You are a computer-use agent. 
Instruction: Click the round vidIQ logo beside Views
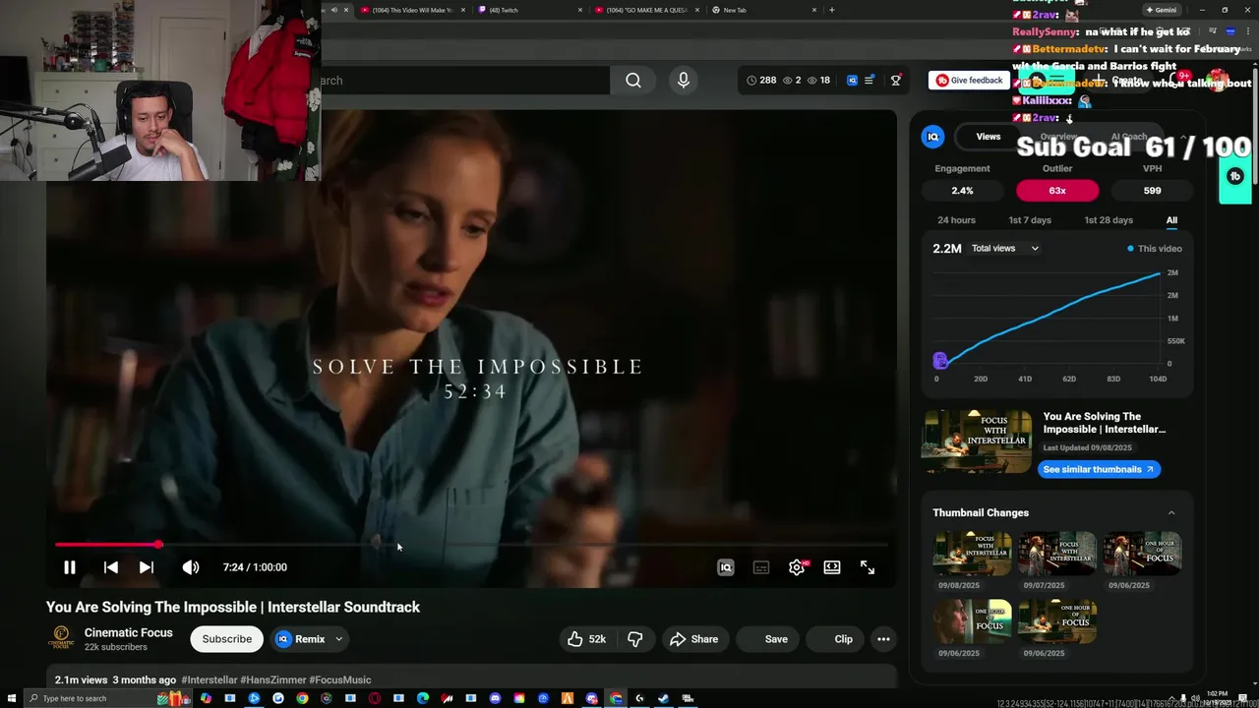(932, 137)
